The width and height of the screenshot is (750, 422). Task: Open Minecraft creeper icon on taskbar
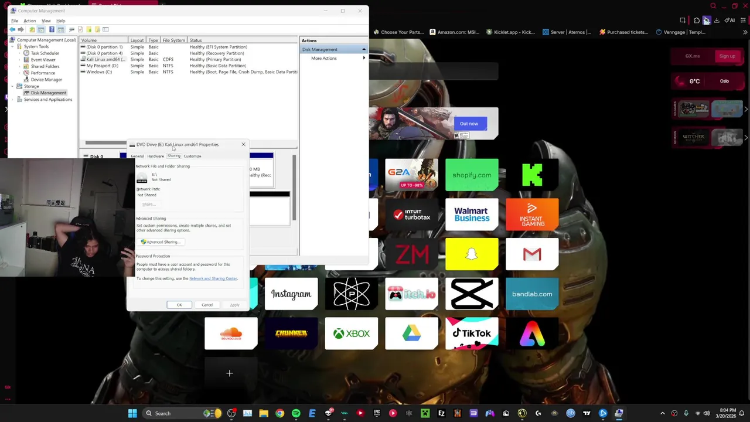[x=425, y=413]
